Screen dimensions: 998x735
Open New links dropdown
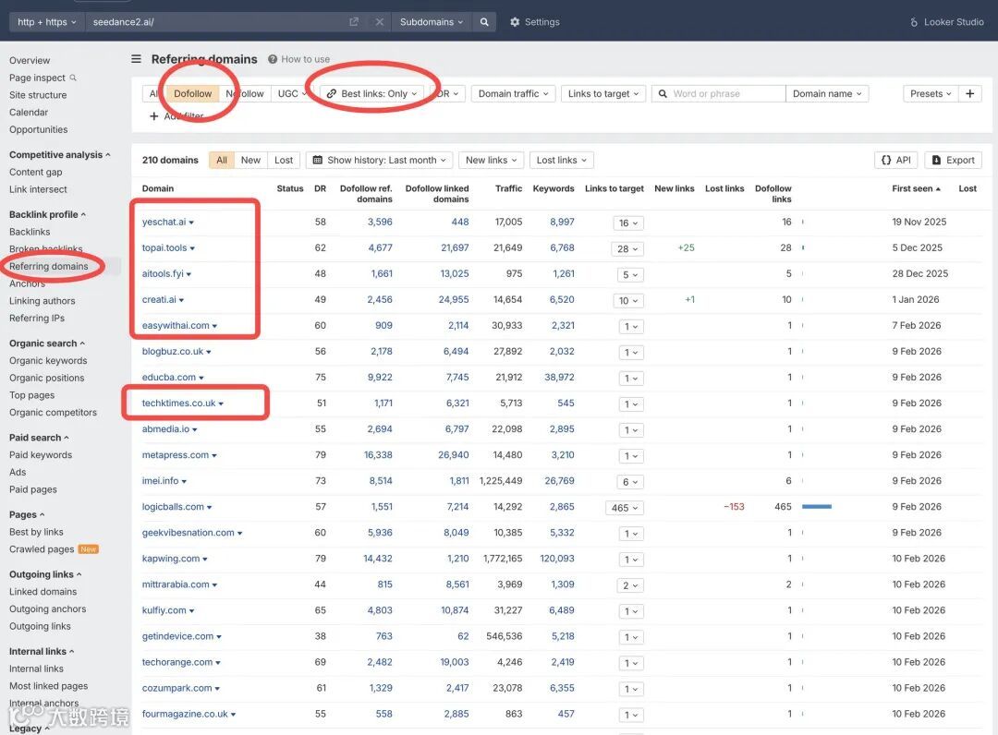491,161
